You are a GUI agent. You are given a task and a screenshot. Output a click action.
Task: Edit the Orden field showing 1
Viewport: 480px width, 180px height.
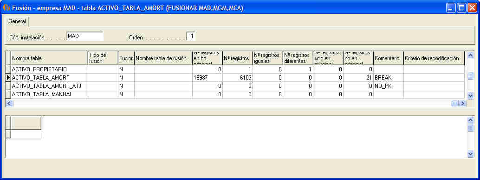click(x=191, y=36)
